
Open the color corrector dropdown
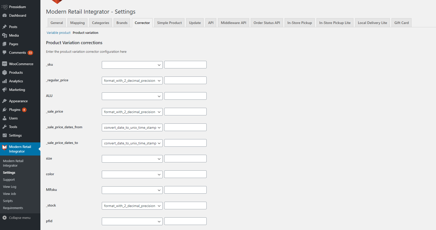(132, 174)
